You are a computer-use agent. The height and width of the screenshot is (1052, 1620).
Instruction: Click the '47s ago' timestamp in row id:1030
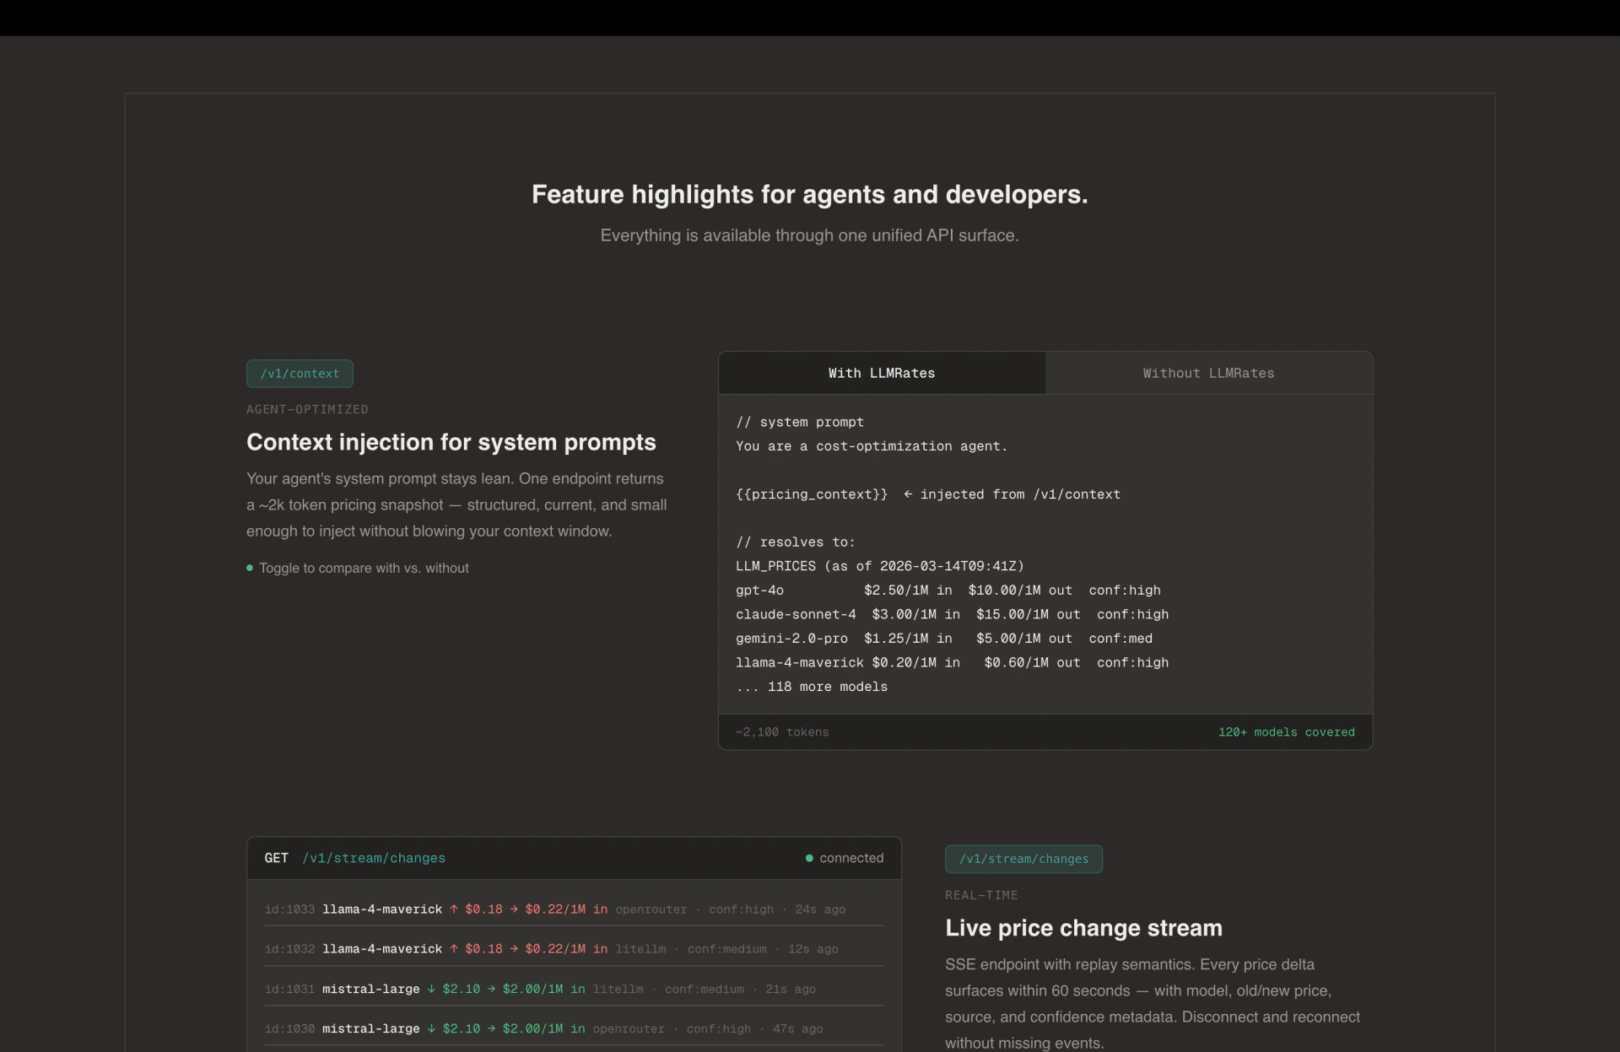pos(797,1028)
